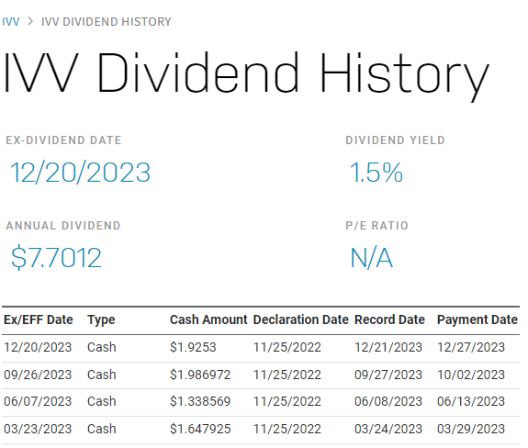The height and width of the screenshot is (448, 528).
Task: Select the 03/29/2023 payment date cell
Action: tap(471, 429)
